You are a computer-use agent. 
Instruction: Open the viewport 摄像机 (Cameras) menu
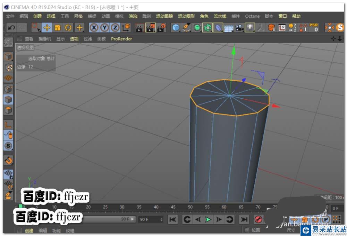[45, 39]
